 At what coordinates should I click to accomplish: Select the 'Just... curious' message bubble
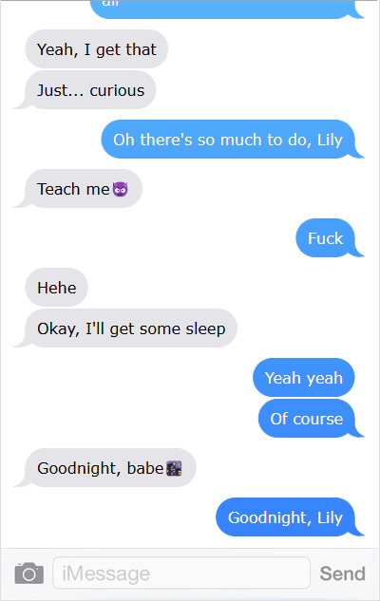pos(90,89)
